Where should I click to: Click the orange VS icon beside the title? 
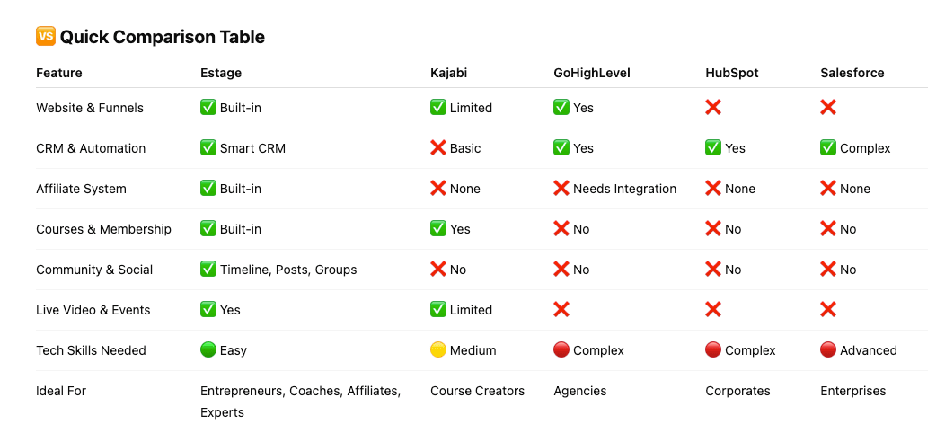pyautogui.click(x=45, y=36)
